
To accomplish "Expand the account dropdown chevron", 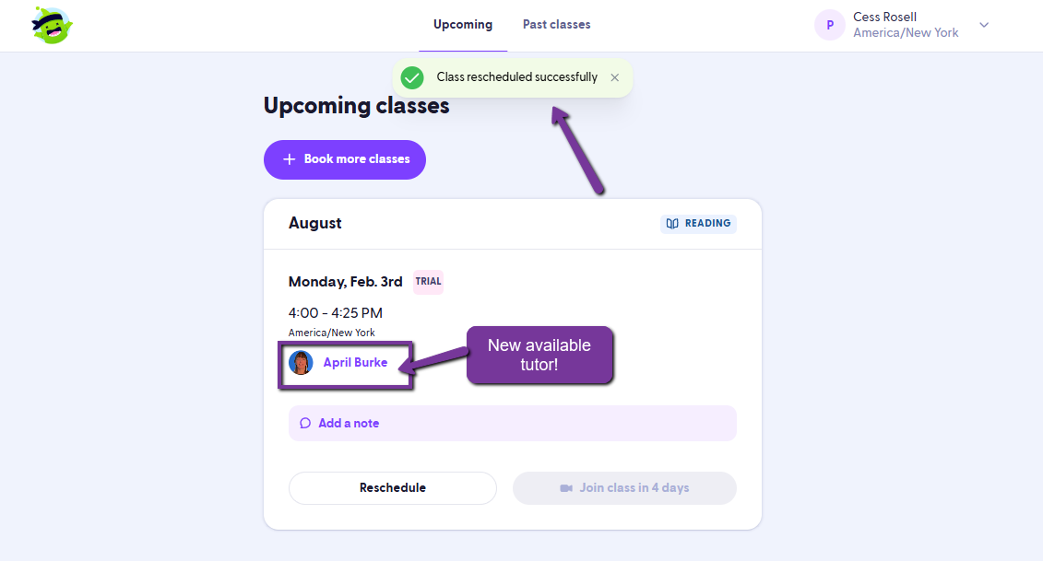I will click(985, 25).
